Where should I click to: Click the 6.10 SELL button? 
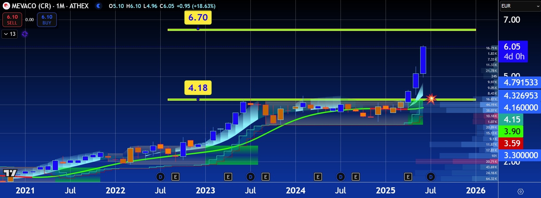[x=12, y=20]
